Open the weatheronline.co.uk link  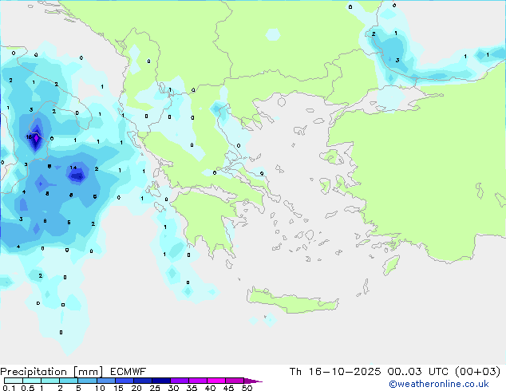439,384
